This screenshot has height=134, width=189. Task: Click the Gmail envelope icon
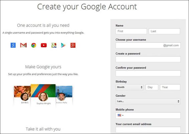23,45
